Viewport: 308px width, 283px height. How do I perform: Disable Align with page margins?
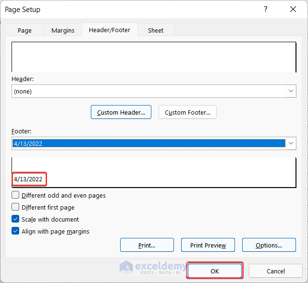pos(16,231)
